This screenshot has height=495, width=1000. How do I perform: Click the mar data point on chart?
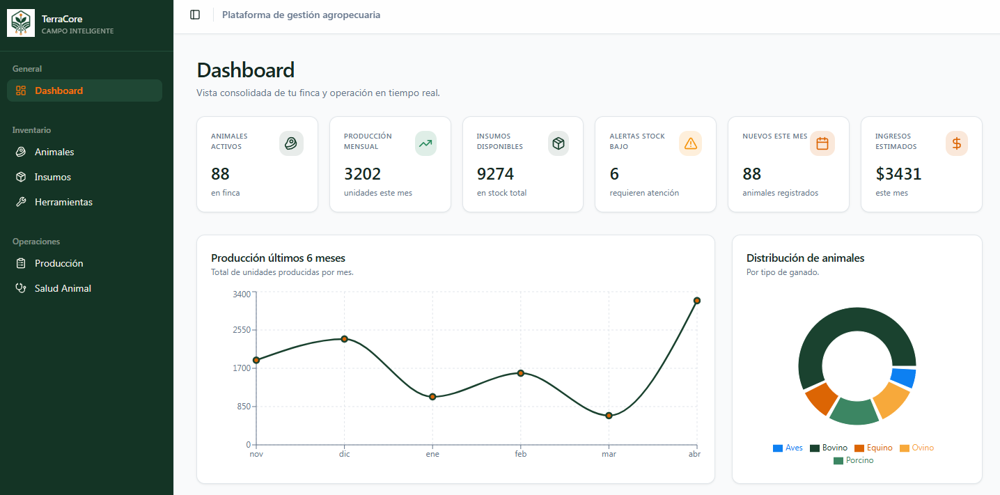609,416
